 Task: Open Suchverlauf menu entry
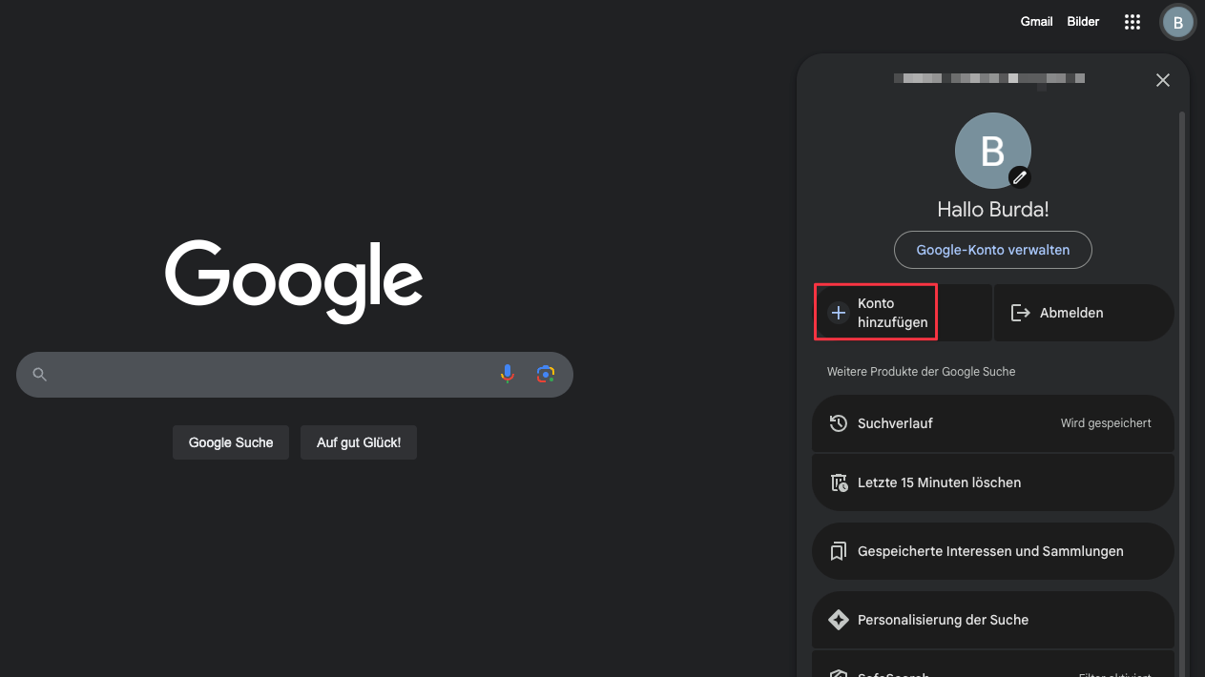click(992, 423)
